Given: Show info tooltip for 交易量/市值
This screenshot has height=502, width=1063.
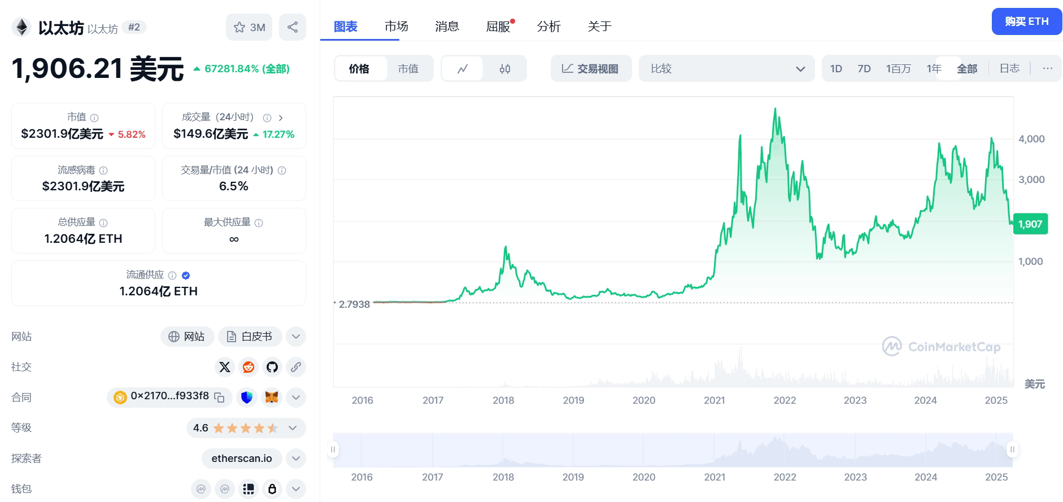Looking at the screenshot, I should click(x=282, y=170).
